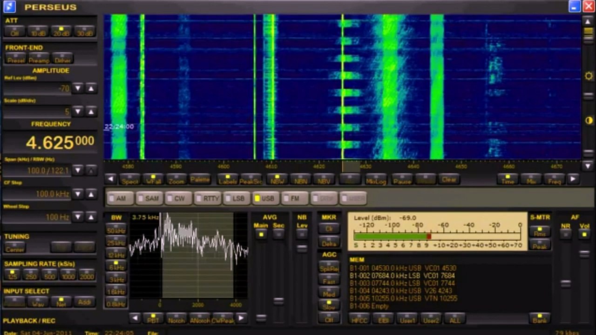Decrease Span/RBW setting
This screenshot has height=335, width=596.
pos(78,171)
